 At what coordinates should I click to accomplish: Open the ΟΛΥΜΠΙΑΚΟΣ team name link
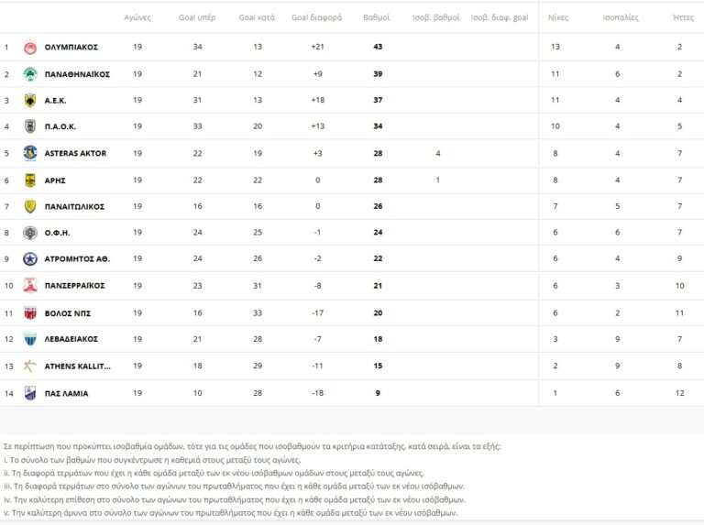coord(71,47)
